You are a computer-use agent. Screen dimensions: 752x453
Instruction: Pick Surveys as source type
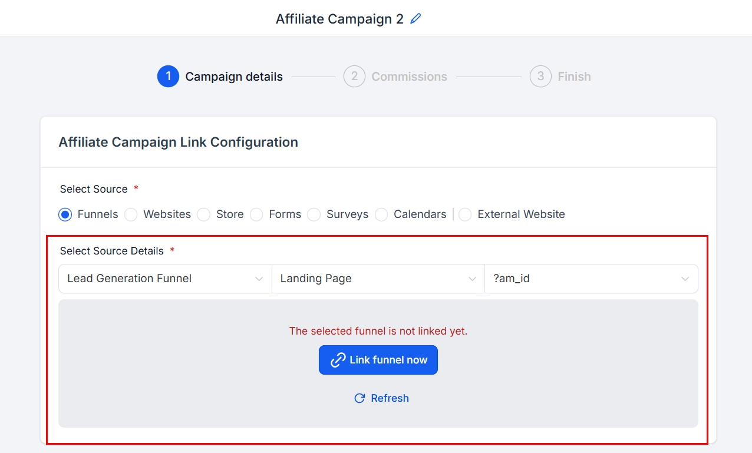(x=314, y=214)
